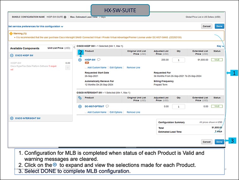Click the top Done button

[219, 26]
